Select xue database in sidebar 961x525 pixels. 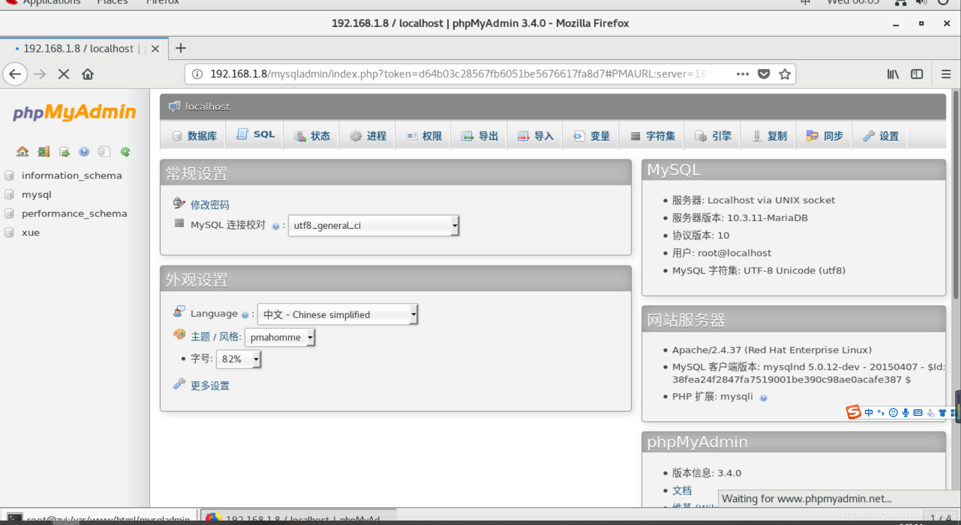click(x=31, y=233)
